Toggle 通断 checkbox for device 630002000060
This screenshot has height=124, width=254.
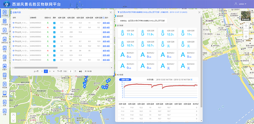point(54,60)
